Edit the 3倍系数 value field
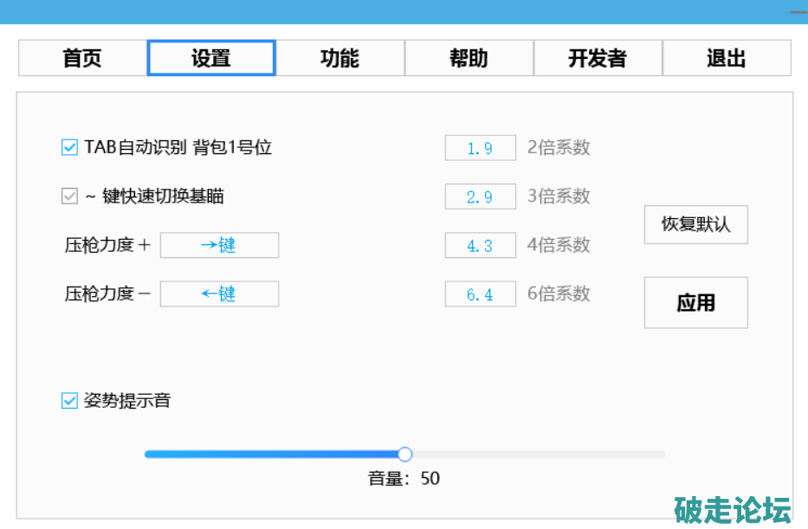This screenshot has height=529, width=808. click(x=480, y=197)
